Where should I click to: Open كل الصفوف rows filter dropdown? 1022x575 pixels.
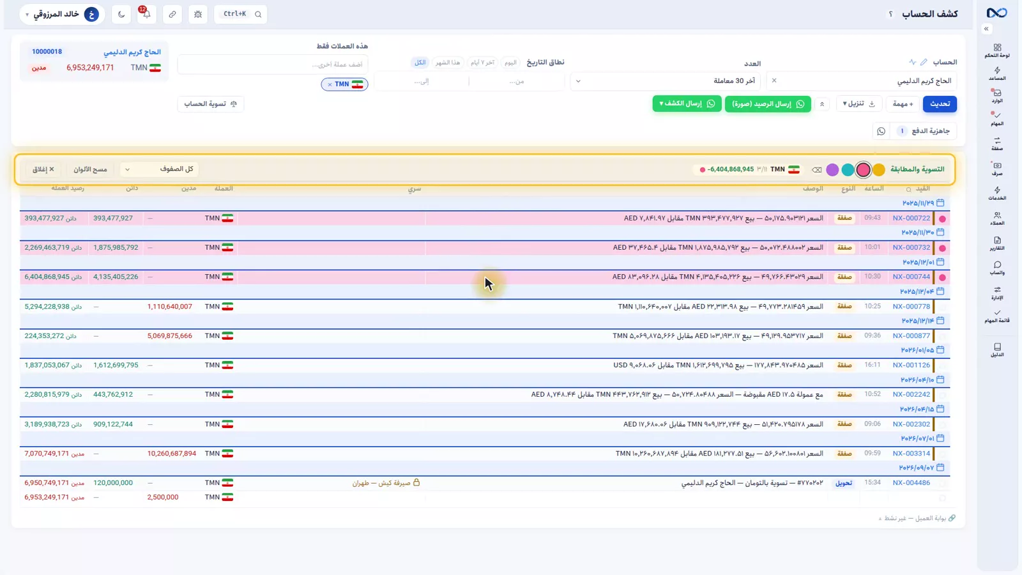(x=159, y=169)
